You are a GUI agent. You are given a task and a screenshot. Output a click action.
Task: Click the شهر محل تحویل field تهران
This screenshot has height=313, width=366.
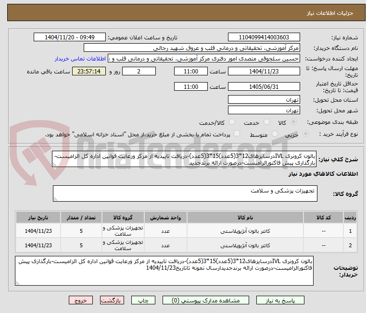[264, 110]
